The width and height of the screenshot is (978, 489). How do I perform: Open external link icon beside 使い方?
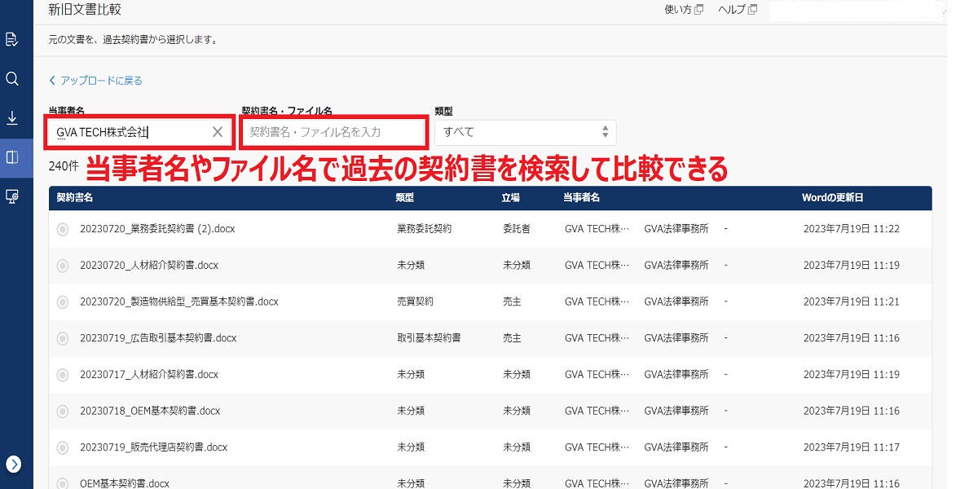click(699, 10)
